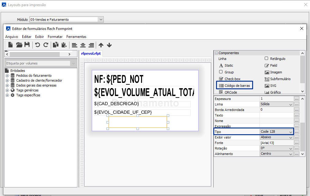Move the element up with the arrow icon
Image resolution: width=310 pixels, height=196 pixels.
click(101, 45)
